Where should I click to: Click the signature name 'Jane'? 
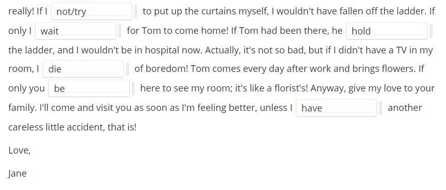click(x=17, y=174)
